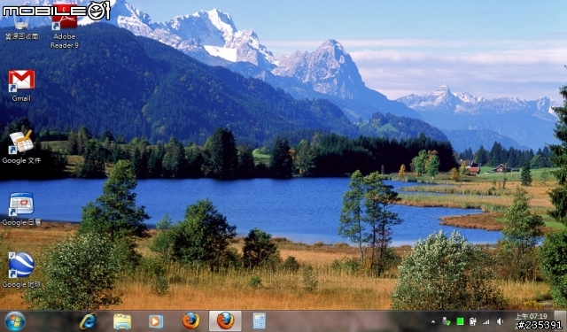The width and height of the screenshot is (567, 332).
Task: Select the Adobe Reader 9 desktop shortcut
Action: [x=65, y=27]
